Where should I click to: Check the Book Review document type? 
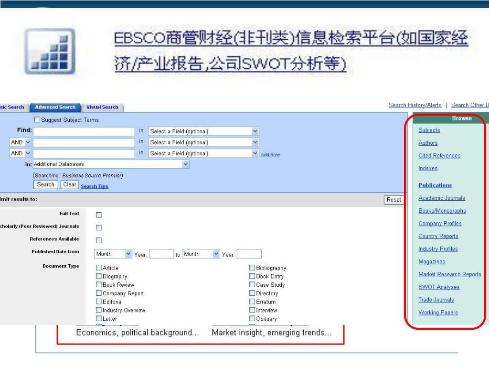pos(99,284)
